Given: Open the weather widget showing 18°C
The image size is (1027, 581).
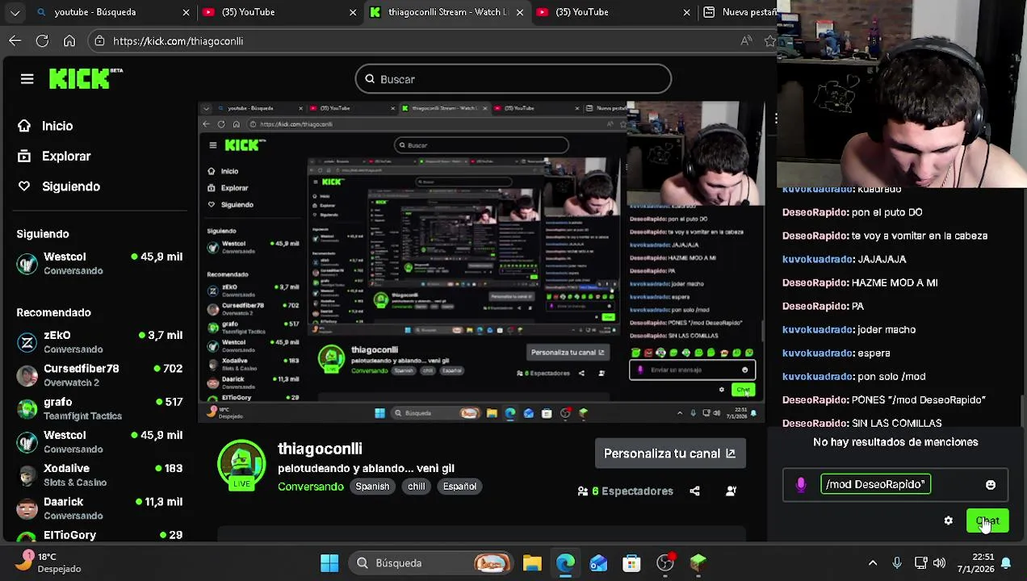Looking at the screenshot, I should pos(48,562).
